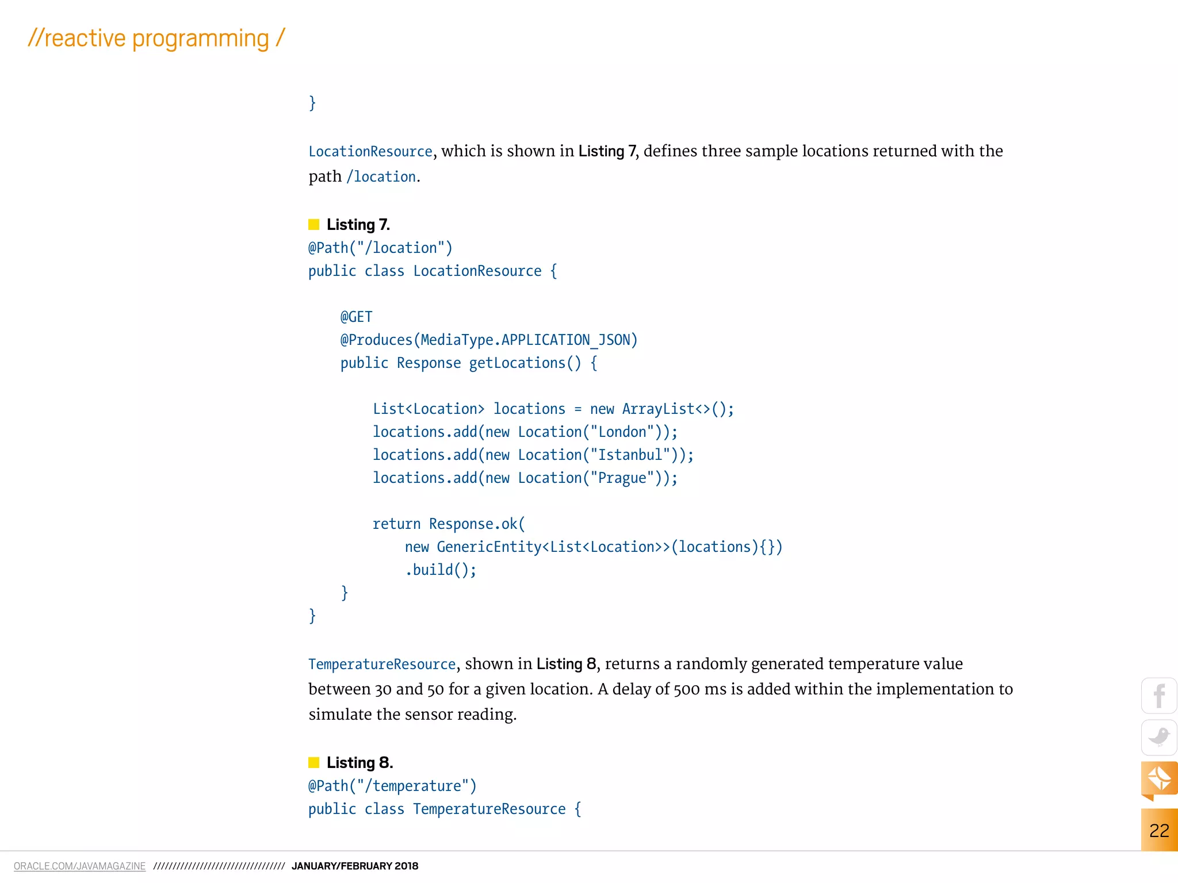Click the yellow square beside Listing 8
Screen dimensions: 1178x883
(313, 762)
